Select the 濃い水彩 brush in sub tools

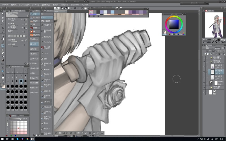34,44
